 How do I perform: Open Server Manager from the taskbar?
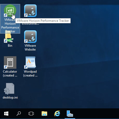click(70, 114)
